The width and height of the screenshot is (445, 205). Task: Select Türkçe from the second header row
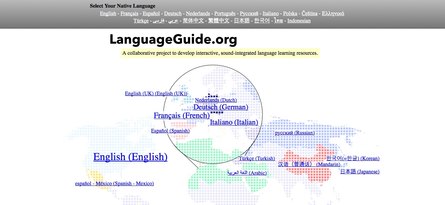(141, 20)
